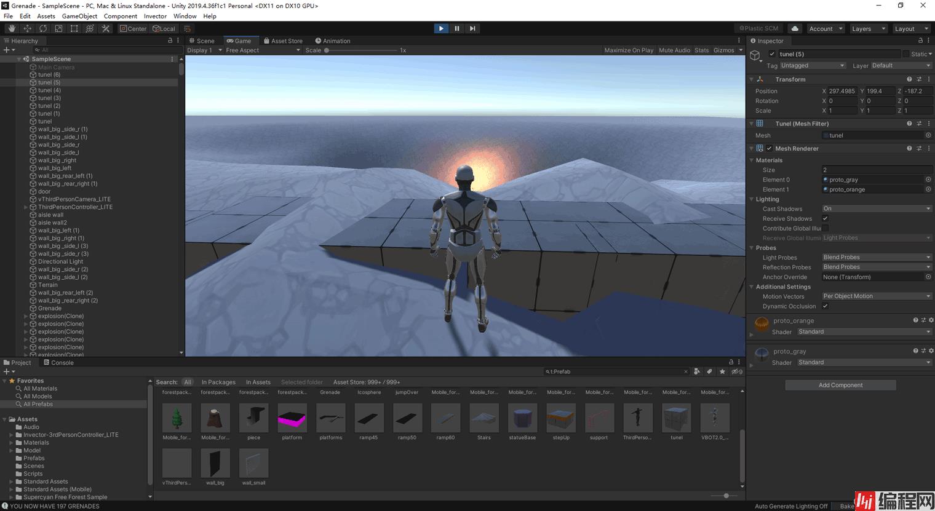Screen dimensions: 935x511
Task: Open the object picker for the Mesh field
Action: pos(928,135)
